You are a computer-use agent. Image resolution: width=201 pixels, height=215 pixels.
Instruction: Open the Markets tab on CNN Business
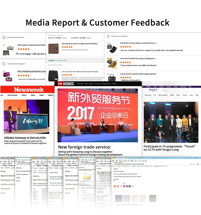point(80,84)
